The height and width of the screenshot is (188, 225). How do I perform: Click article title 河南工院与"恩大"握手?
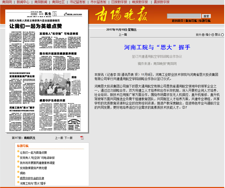157,47
